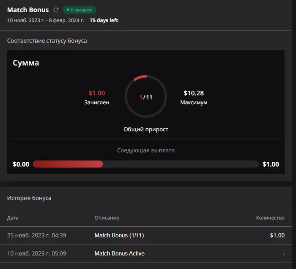The image size is (296, 269).
Task: Click the 75 days left label
Action: pyautogui.click(x=104, y=20)
